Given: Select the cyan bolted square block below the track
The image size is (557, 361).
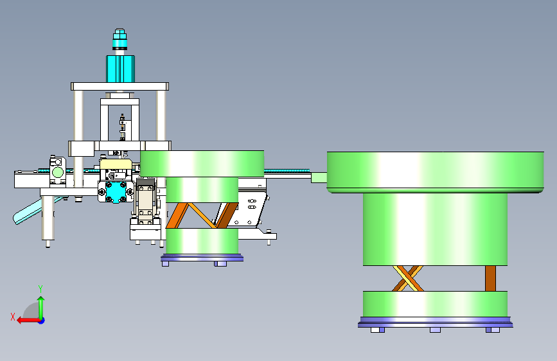Looking at the screenshot, I should [116, 192].
